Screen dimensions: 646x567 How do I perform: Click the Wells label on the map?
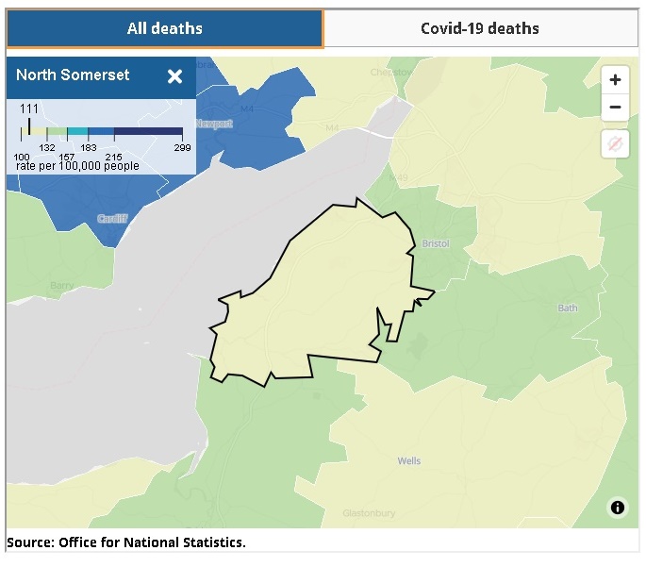[408, 460]
